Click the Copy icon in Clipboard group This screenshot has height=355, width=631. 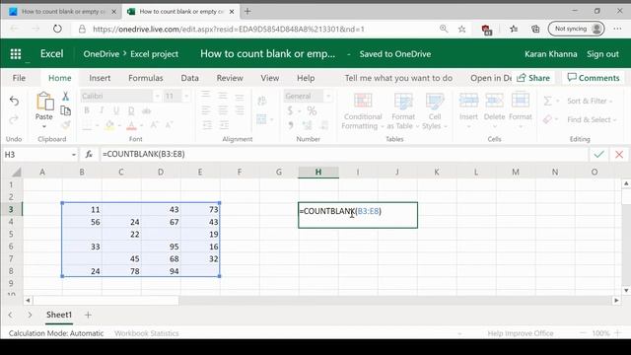point(65,110)
